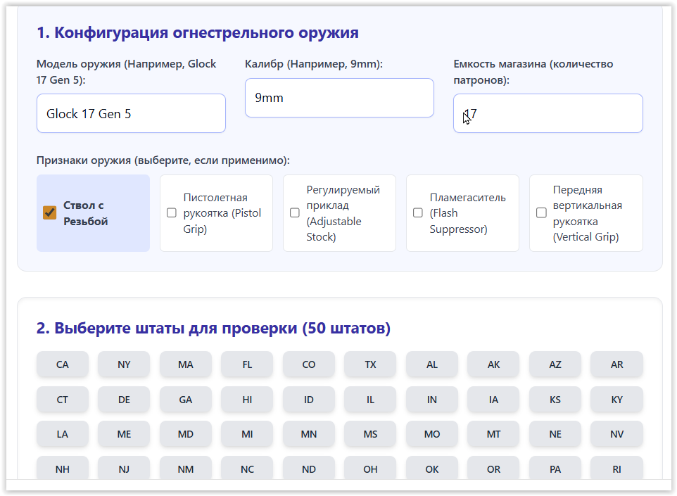Check the Adjustable Stock feature

(295, 213)
